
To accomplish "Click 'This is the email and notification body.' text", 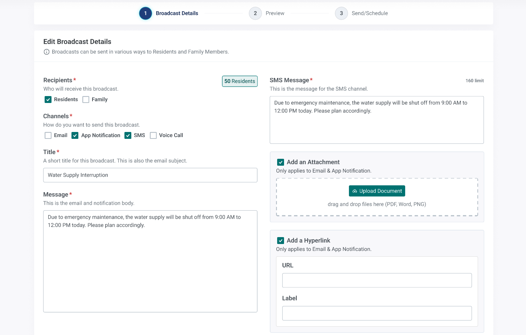I will [89, 203].
